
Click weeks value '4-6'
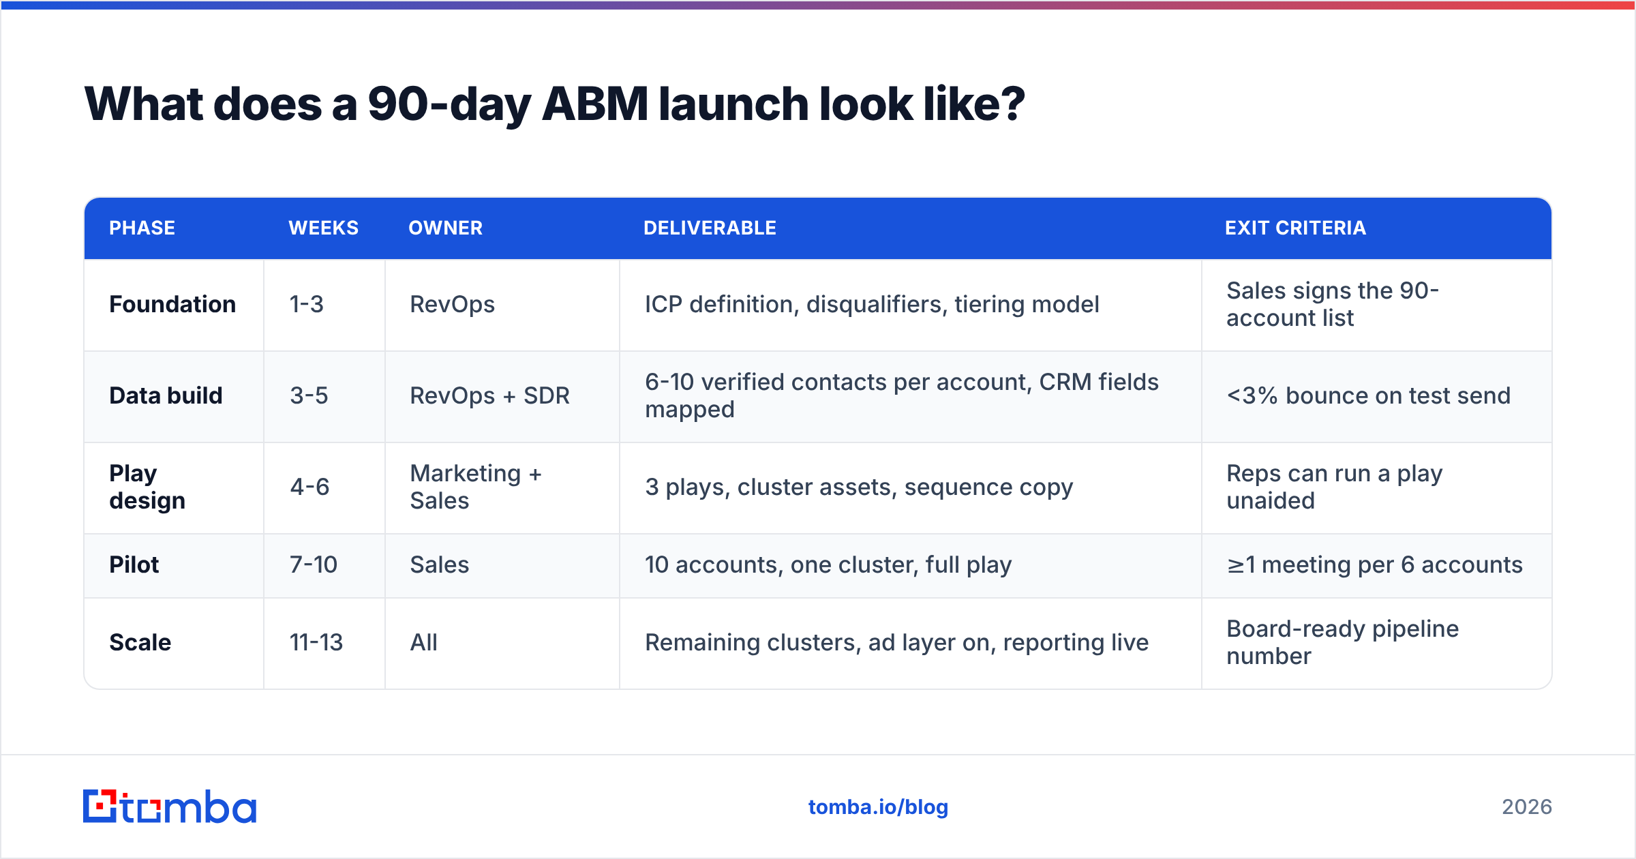(309, 487)
